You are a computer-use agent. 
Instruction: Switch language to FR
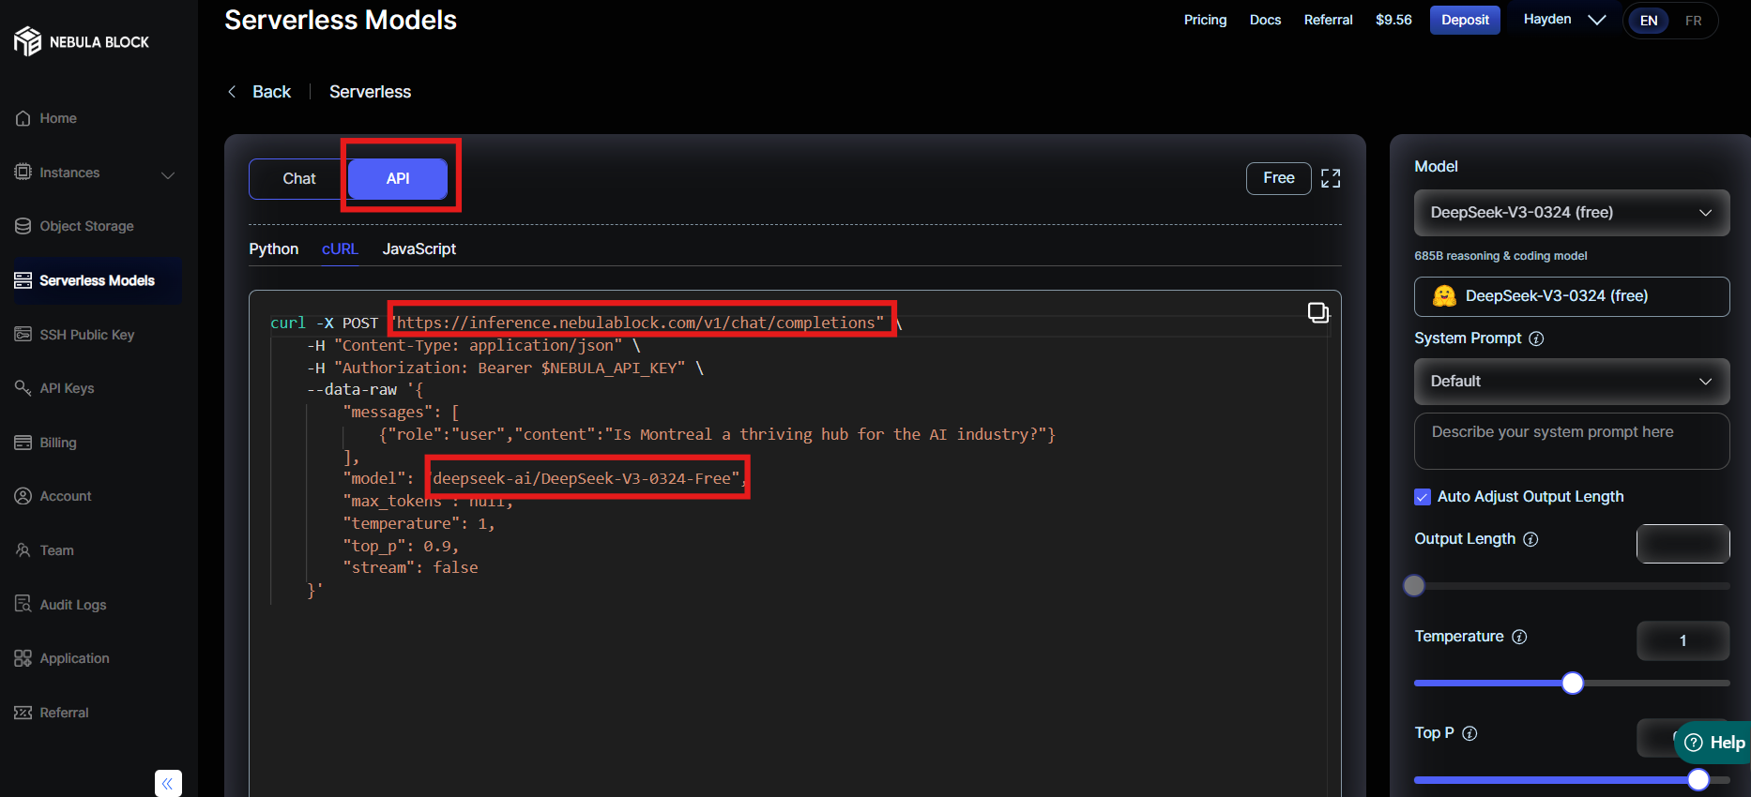1693,21
